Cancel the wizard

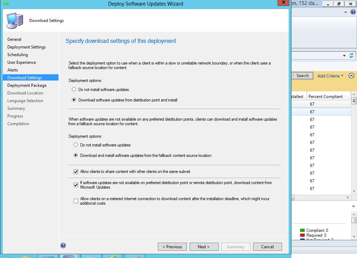(267, 246)
